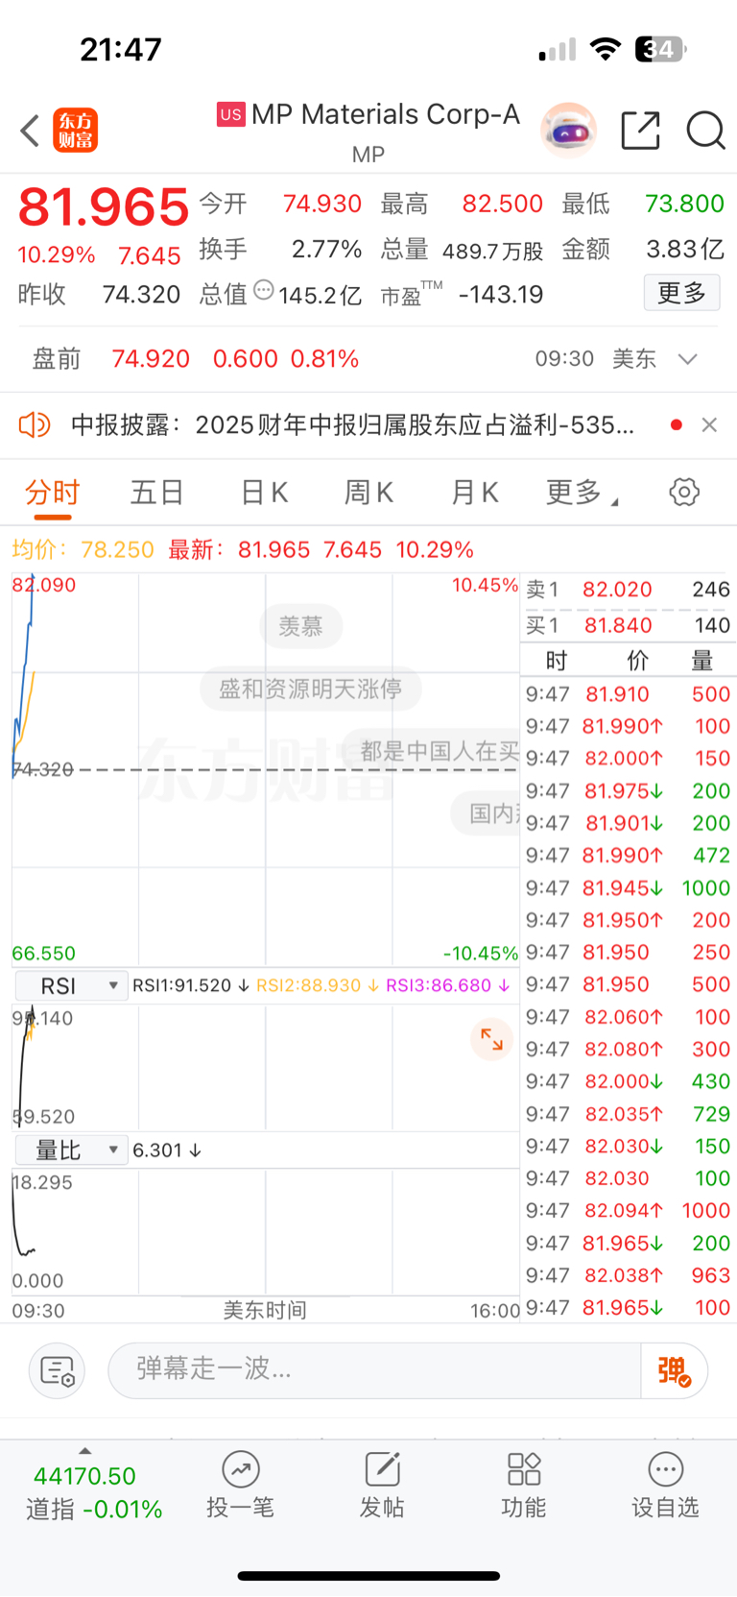Tap the 买1 81.840 quote row
Viewport: 737px width, 1597px height.
[629, 626]
